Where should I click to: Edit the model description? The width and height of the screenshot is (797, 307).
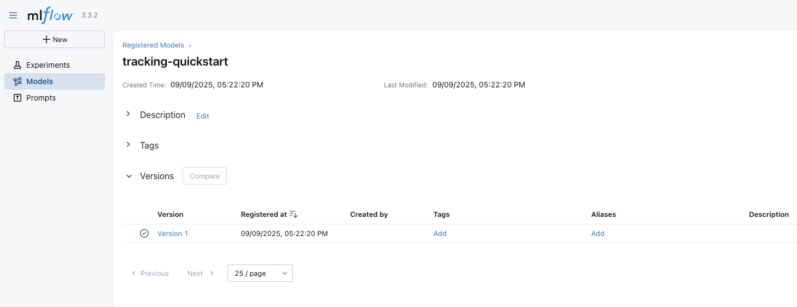(203, 116)
